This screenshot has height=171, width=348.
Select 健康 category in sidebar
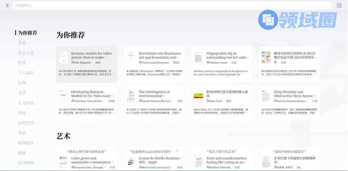point(22,153)
